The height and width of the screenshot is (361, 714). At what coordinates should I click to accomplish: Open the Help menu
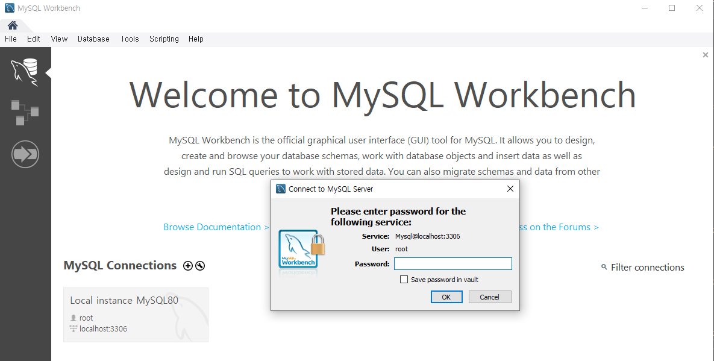196,39
